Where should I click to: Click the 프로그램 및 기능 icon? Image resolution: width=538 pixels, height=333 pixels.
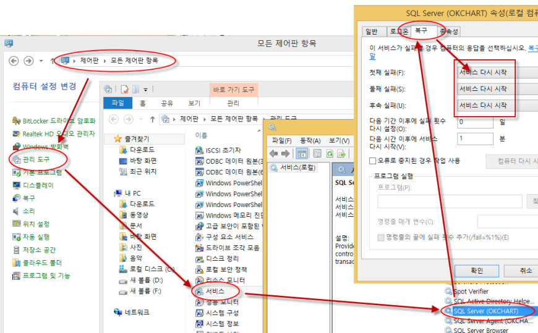pos(17,276)
